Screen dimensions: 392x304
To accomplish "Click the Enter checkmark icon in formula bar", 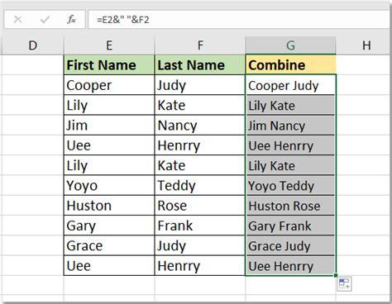I will pyautogui.click(x=45, y=20).
